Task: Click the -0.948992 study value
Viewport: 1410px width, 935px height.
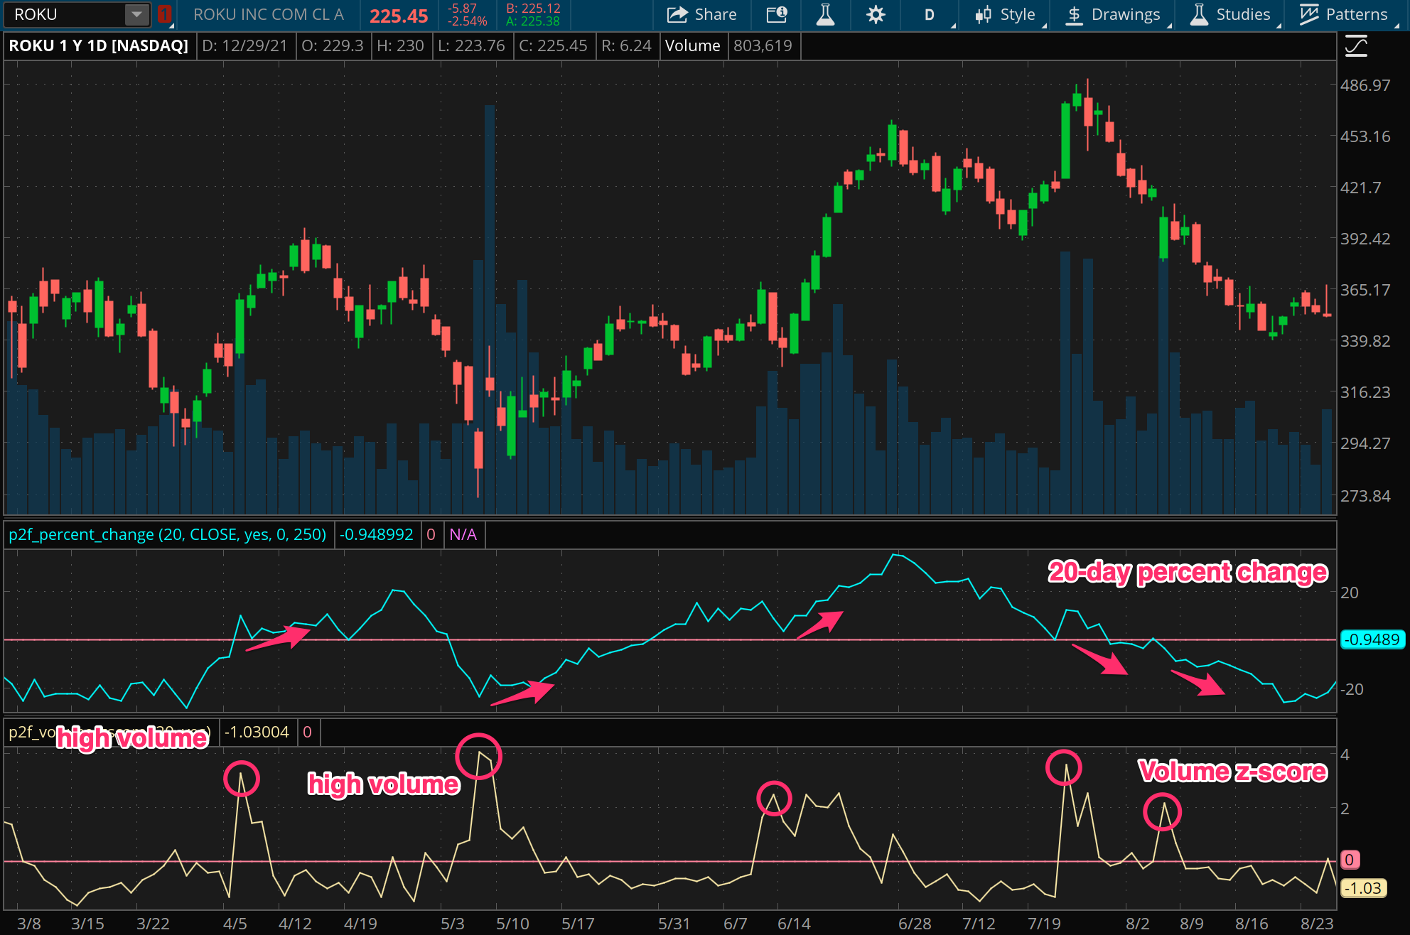Action: point(376,534)
